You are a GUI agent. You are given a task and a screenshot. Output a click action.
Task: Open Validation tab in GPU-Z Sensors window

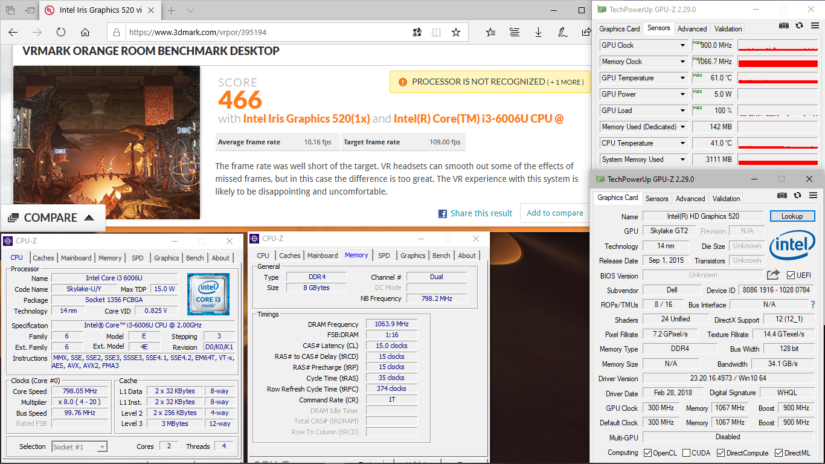(728, 28)
